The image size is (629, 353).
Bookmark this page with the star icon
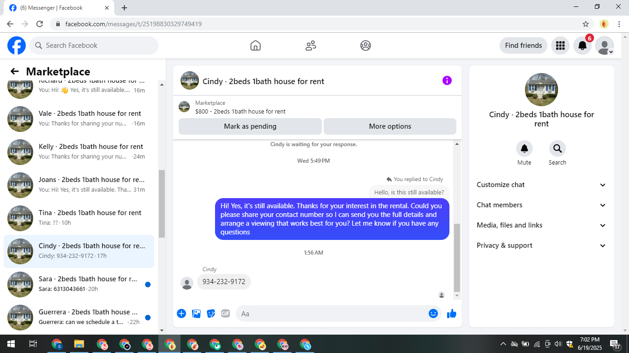click(586, 24)
